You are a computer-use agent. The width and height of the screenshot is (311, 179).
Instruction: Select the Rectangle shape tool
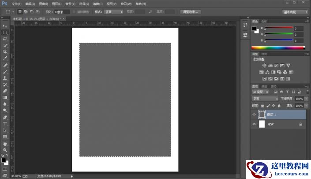pos(5,137)
